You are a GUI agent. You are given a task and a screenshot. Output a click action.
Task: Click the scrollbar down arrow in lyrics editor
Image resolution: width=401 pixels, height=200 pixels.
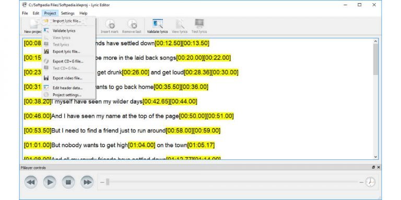pos(375,157)
